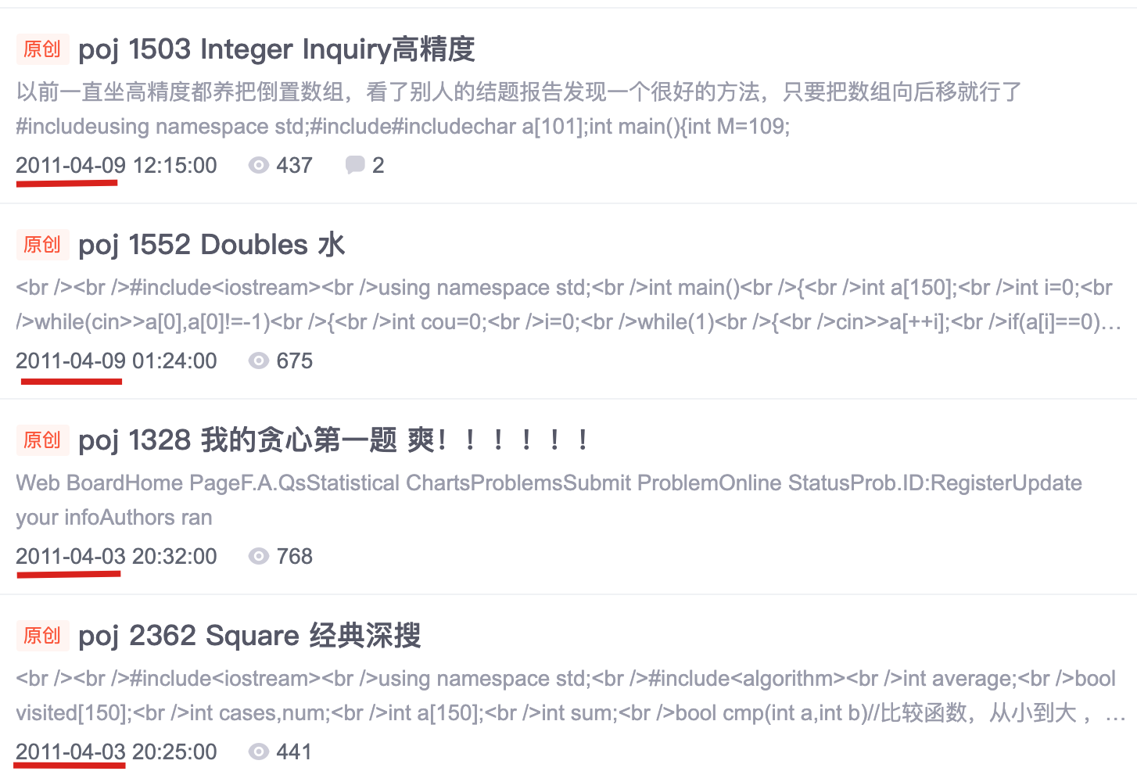Open post poj 1328 我的贪心第一题
Screen dimensions: 1137x782
(x=333, y=440)
